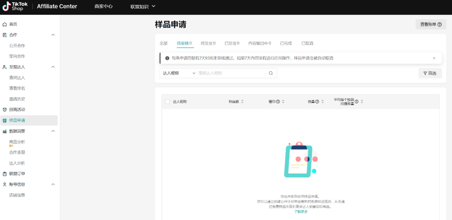Toggle the select-all checkbox in table header
The image size is (452, 220).
coord(167,101)
